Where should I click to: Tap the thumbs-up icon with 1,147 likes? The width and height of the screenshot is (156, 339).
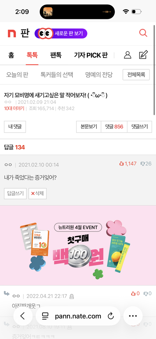pyautogui.click(x=122, y=164)
